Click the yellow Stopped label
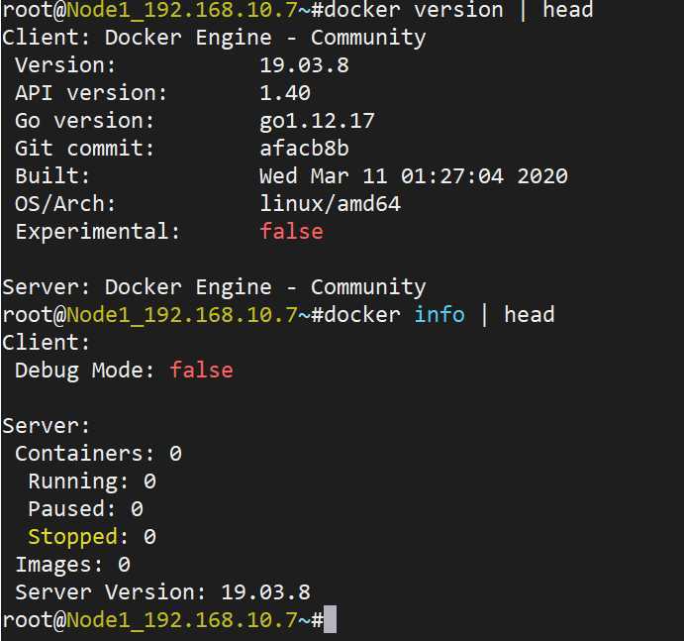This screenshot has height=641, width=684. click(x=72, y=537)
